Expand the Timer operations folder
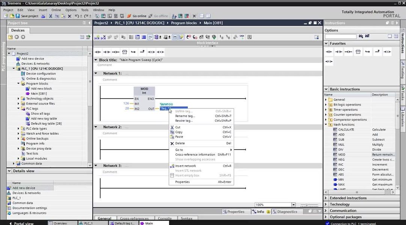Image resolution: width=406 pixels, height=225 pixels. (326, 109)
